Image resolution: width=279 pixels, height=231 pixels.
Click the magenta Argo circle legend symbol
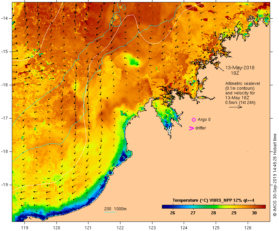194,120
